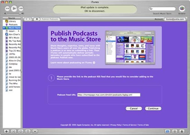Go to Music Store home icon
190x135 pixels.
click(37, 19)
